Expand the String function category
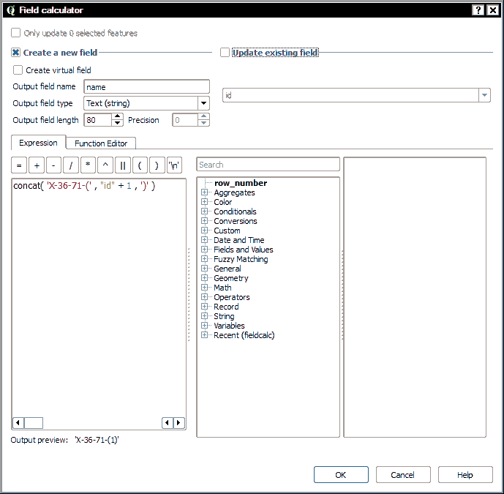The height and width of the screenshot is (494, 504). 205,316
